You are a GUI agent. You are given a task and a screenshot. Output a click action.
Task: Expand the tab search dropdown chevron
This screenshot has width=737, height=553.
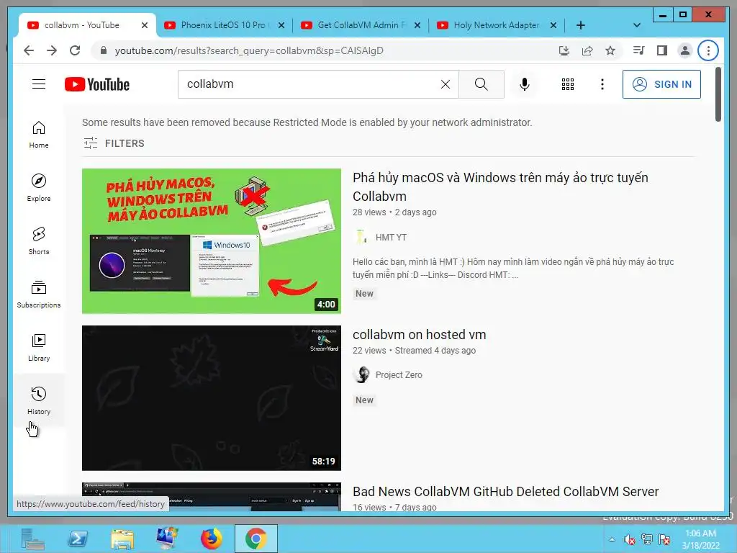tap(637, 25)
